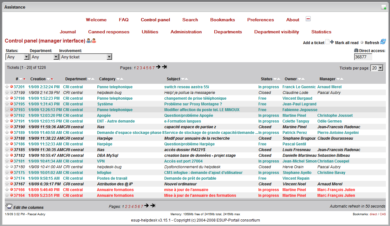
Task: Click the hand icon beside Edit the columns
Action: click(x=9, y=206)
